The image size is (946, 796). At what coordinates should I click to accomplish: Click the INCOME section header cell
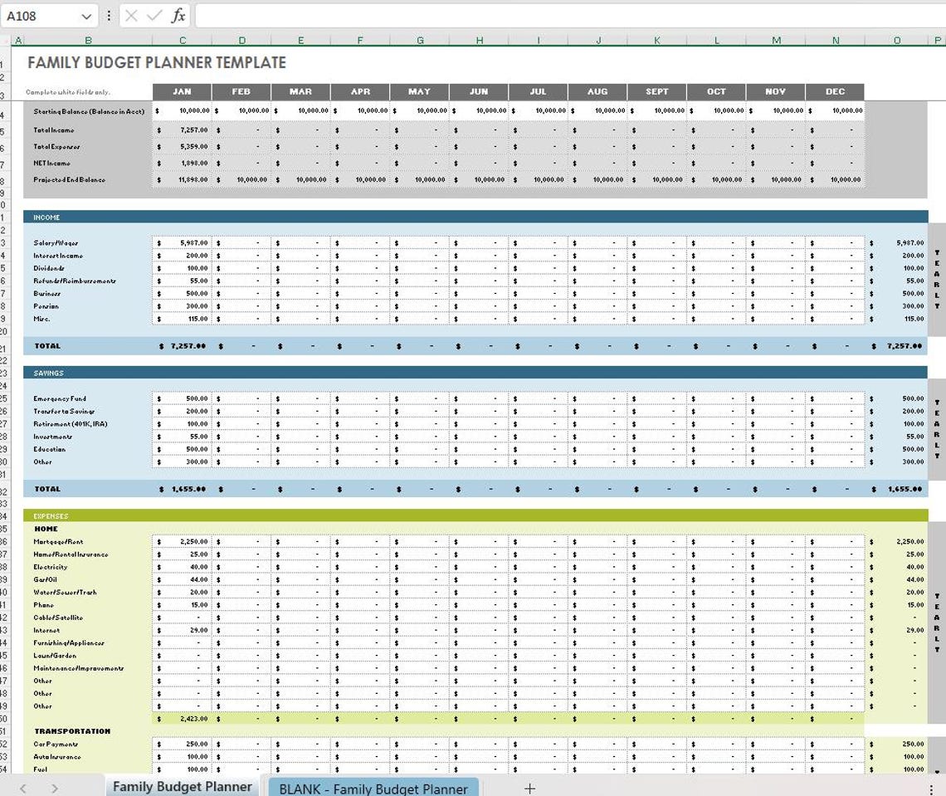tap(50, 217)
